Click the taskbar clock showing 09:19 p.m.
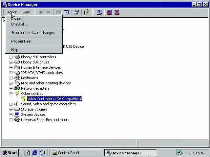The width and height of the screenshot is (210, 157). pos(196,153)
